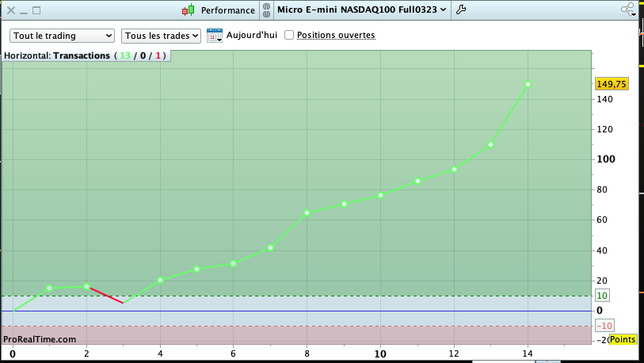
Task: Select the data point at transaction 14
Action: click(528, 85)
